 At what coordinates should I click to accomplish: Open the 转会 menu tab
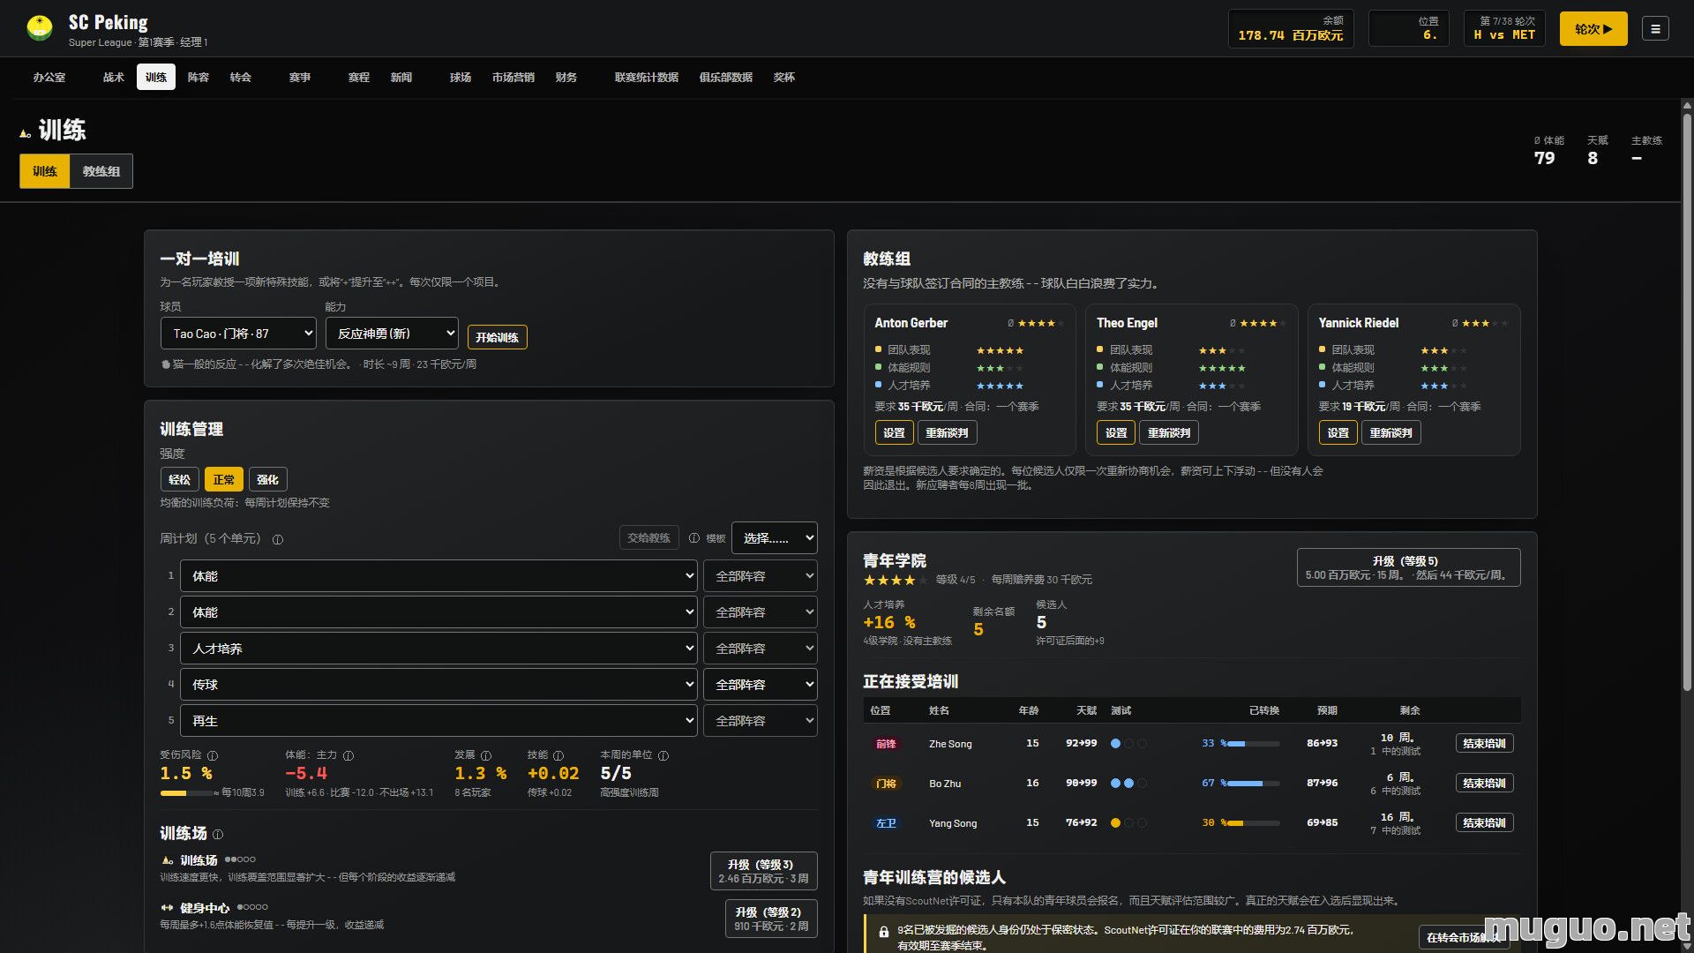click(x=241, y=78)
